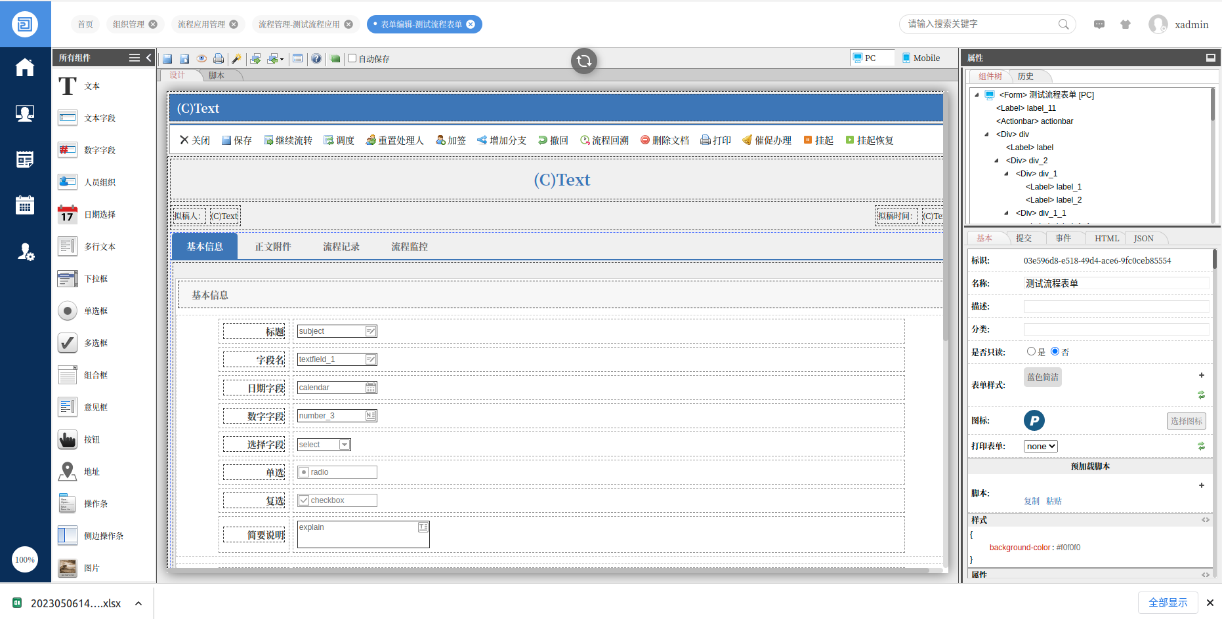The height and width of the screenshot is (623, 1222).
Task: Select 否 for 是否只读 option
Action: pyautogui.click(x=1055, y=352)
